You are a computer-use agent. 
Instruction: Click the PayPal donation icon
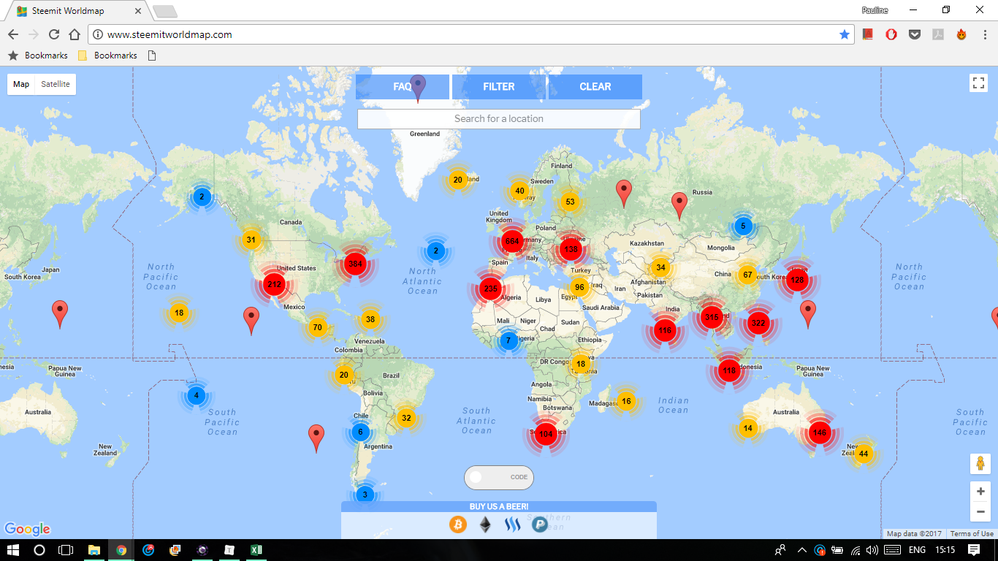(x=540, y=524)
